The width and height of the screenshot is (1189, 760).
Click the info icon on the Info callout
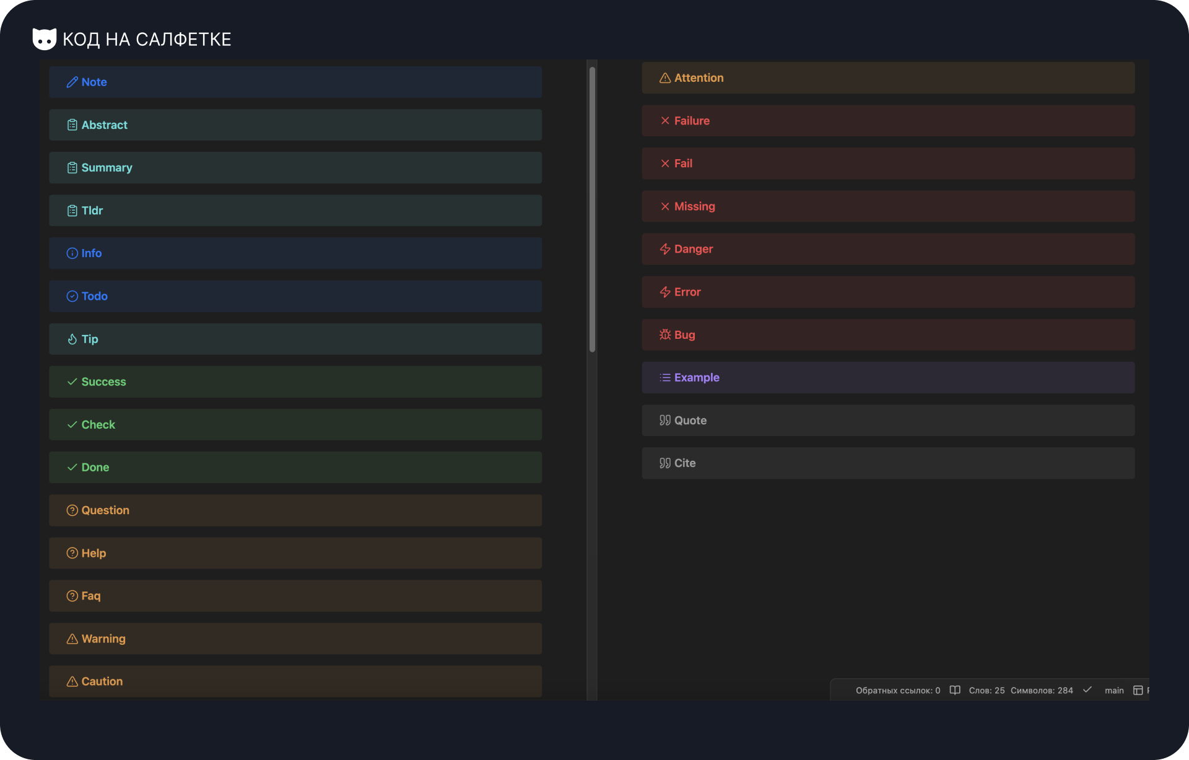72,253
